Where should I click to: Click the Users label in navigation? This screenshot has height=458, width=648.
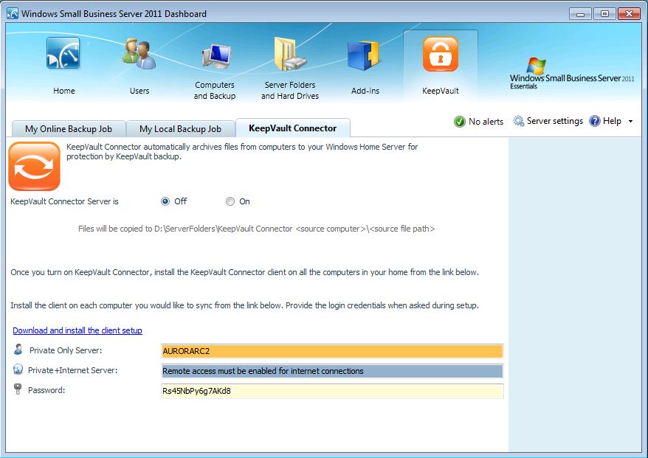click(x=139, y=91)
